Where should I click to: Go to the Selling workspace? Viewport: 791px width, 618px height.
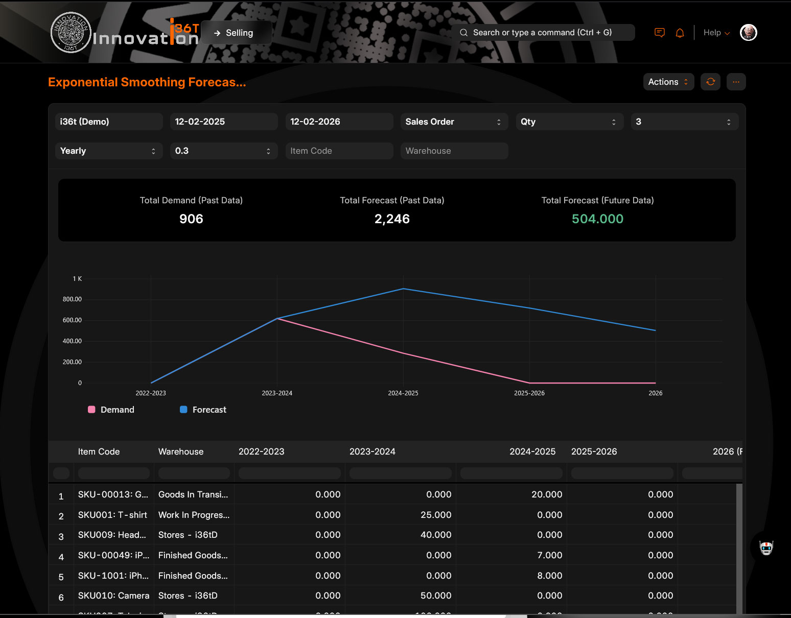(237, 33)
